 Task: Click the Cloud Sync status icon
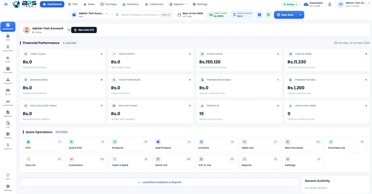coord(306,4)
